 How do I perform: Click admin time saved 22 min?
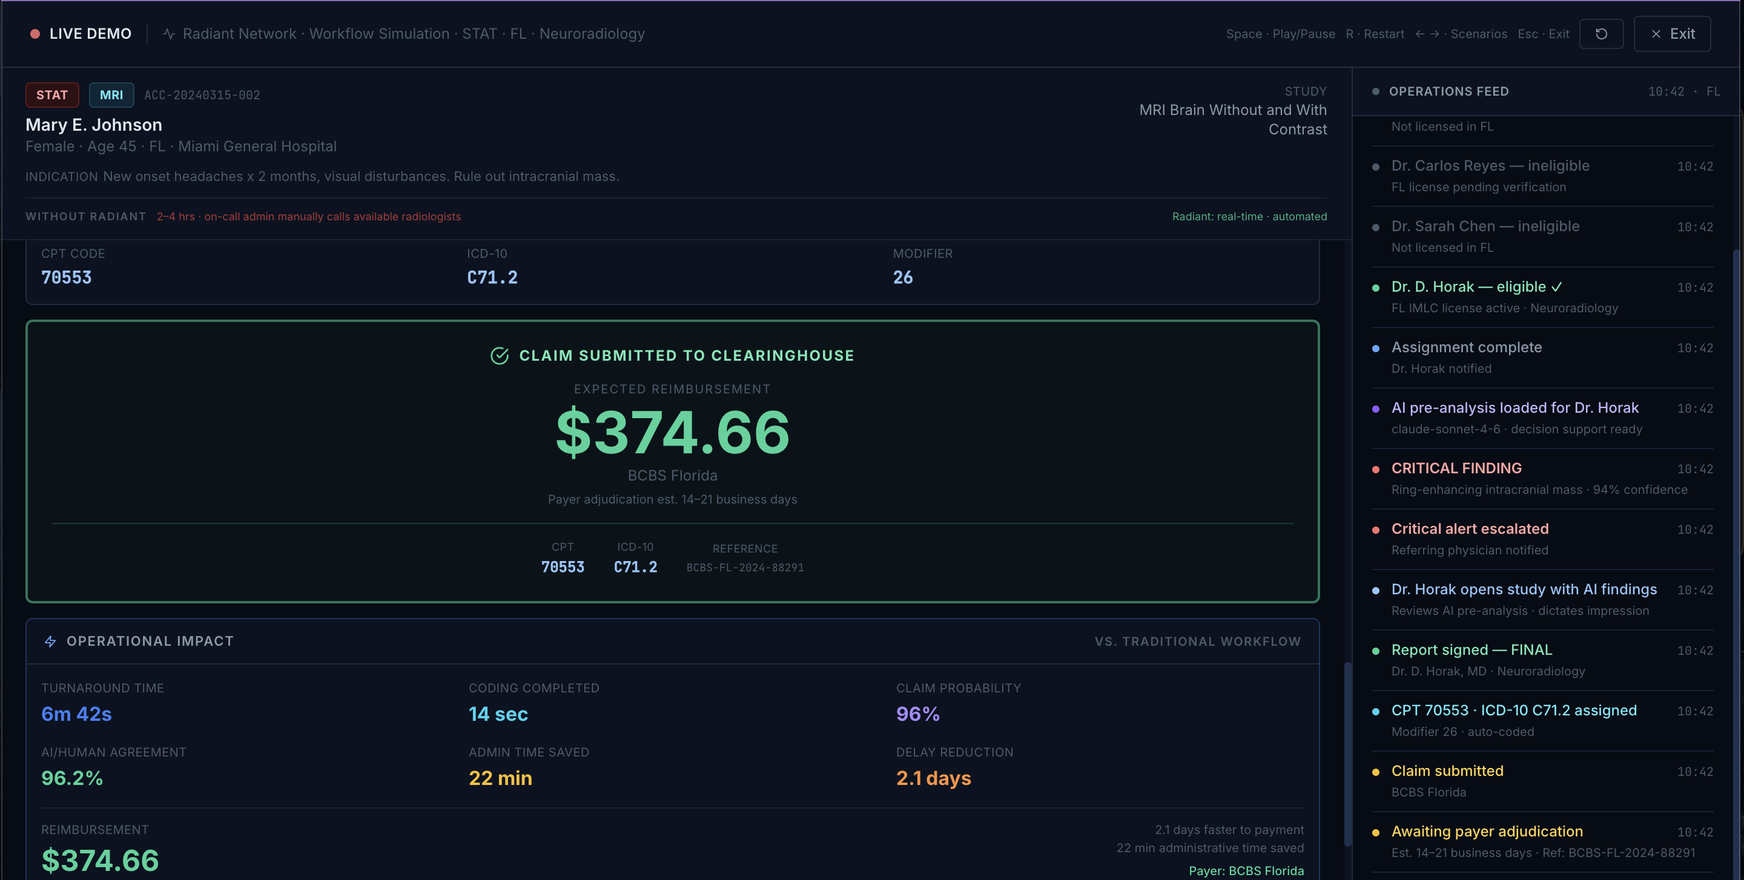coord(500,778)
